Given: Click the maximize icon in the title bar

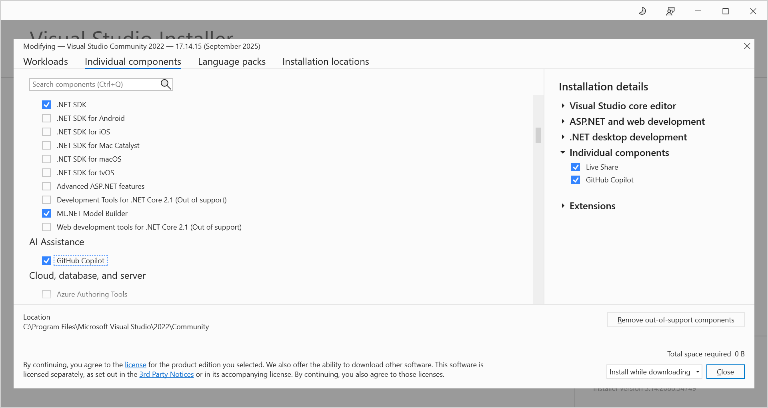Looking at the screenshot, I should pos(726,11).
